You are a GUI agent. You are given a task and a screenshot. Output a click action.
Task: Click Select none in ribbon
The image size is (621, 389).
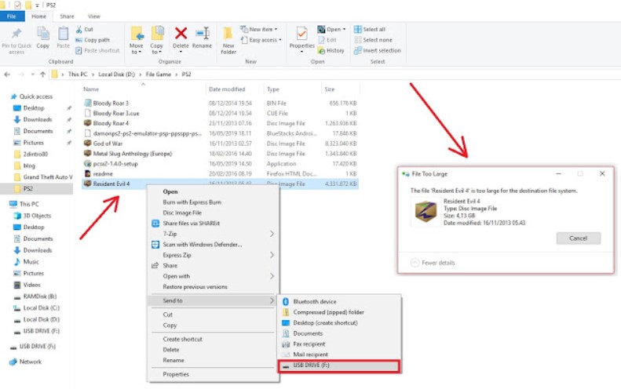373,40
